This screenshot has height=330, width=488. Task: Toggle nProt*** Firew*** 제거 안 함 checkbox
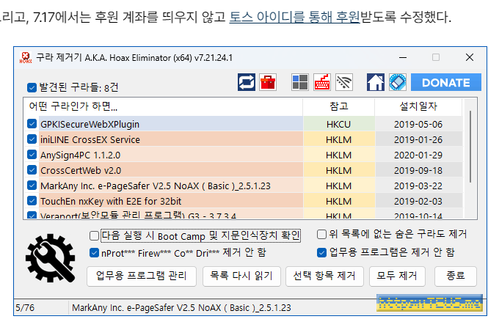(94, 252)
